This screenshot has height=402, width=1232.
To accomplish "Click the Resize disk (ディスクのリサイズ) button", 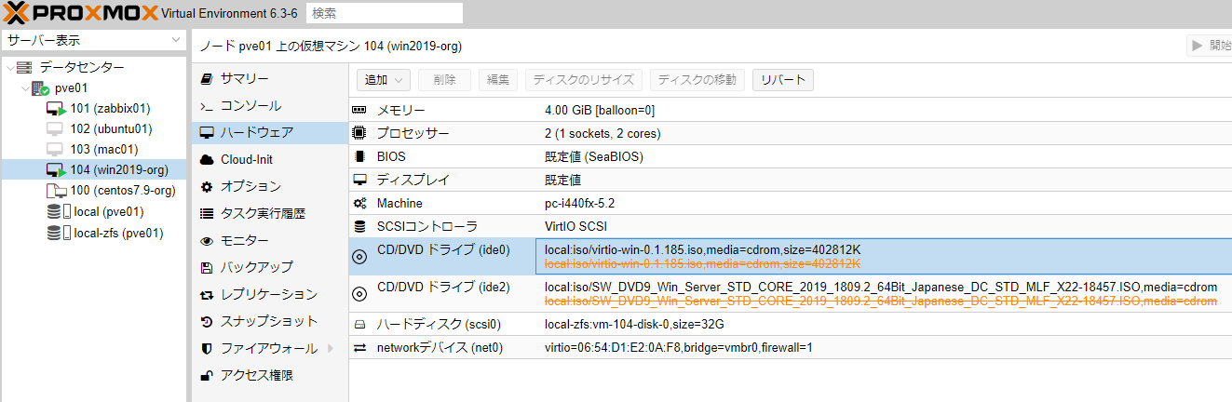I will [x=584, y=80].
